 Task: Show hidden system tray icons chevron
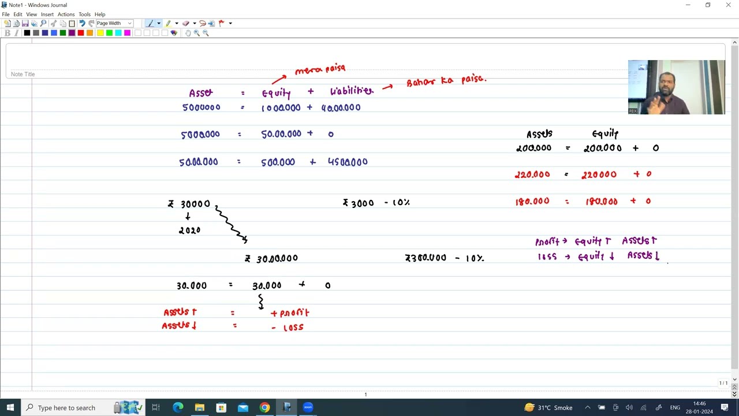[587, 407]
